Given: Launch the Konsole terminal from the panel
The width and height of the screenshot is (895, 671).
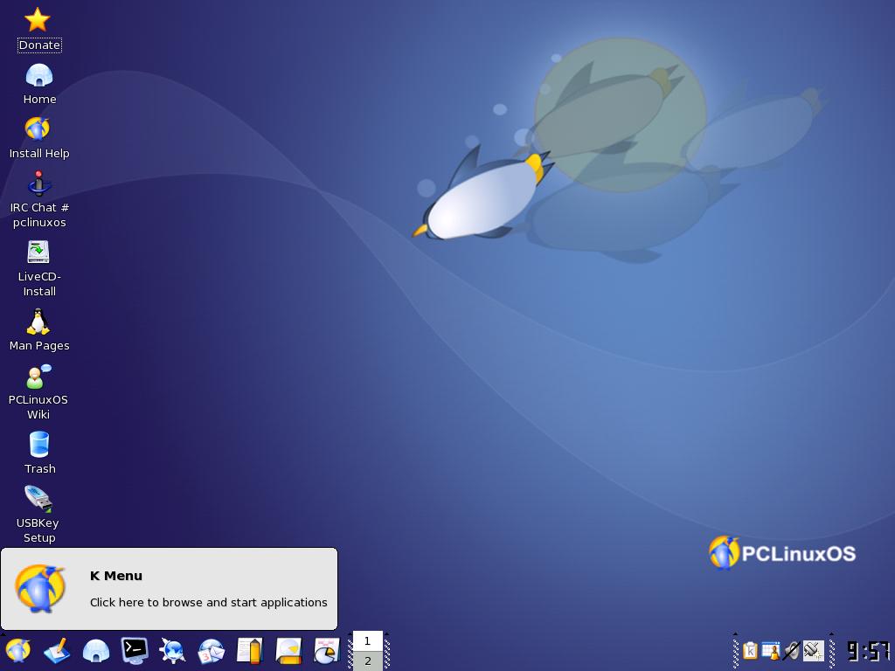Looking at the screenshot, I should pyautogui.click(x=135, y=650).
